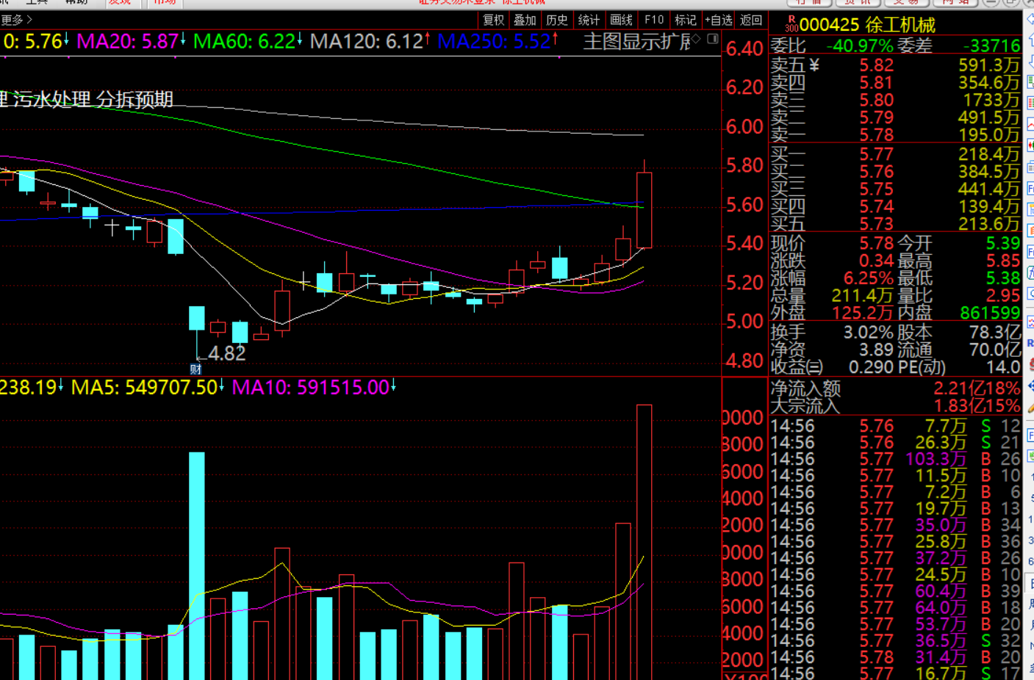
Task: Click the 净流入额 2.21亿 row
Action: pos(895,388)
